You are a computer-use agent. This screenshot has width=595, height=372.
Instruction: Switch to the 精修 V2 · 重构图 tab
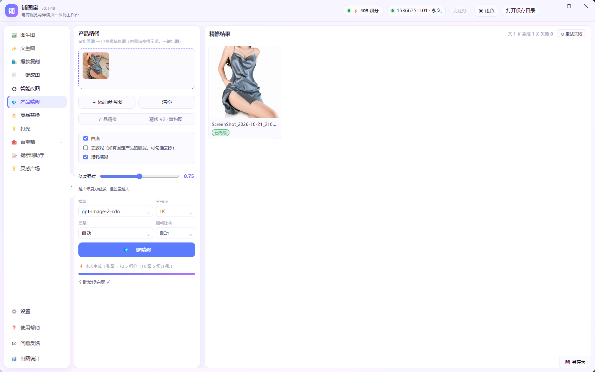[x=166, y=119]
